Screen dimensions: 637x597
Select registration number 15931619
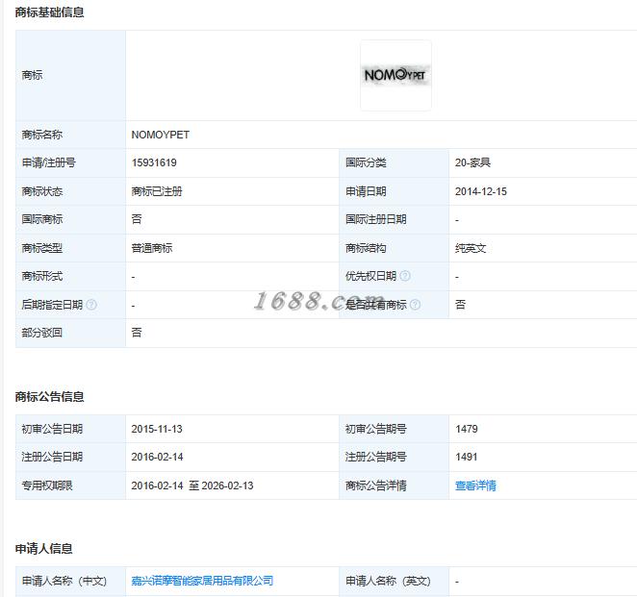[154, 162]
